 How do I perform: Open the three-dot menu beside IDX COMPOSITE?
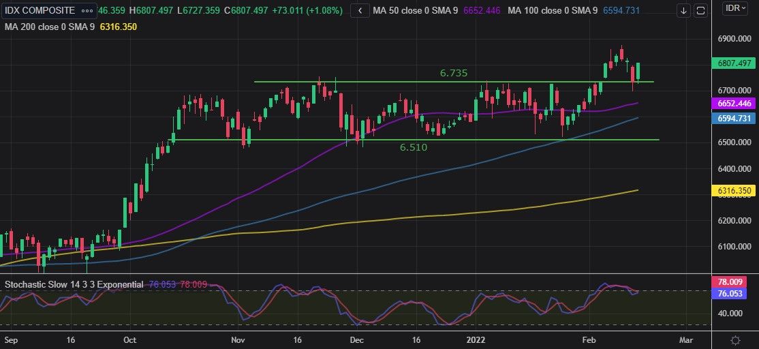tap(87, 10)
